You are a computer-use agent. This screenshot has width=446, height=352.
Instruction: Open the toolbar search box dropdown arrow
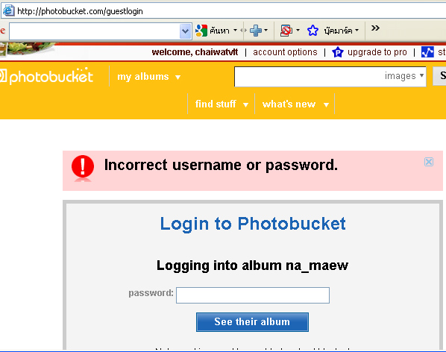coord(186,31)
